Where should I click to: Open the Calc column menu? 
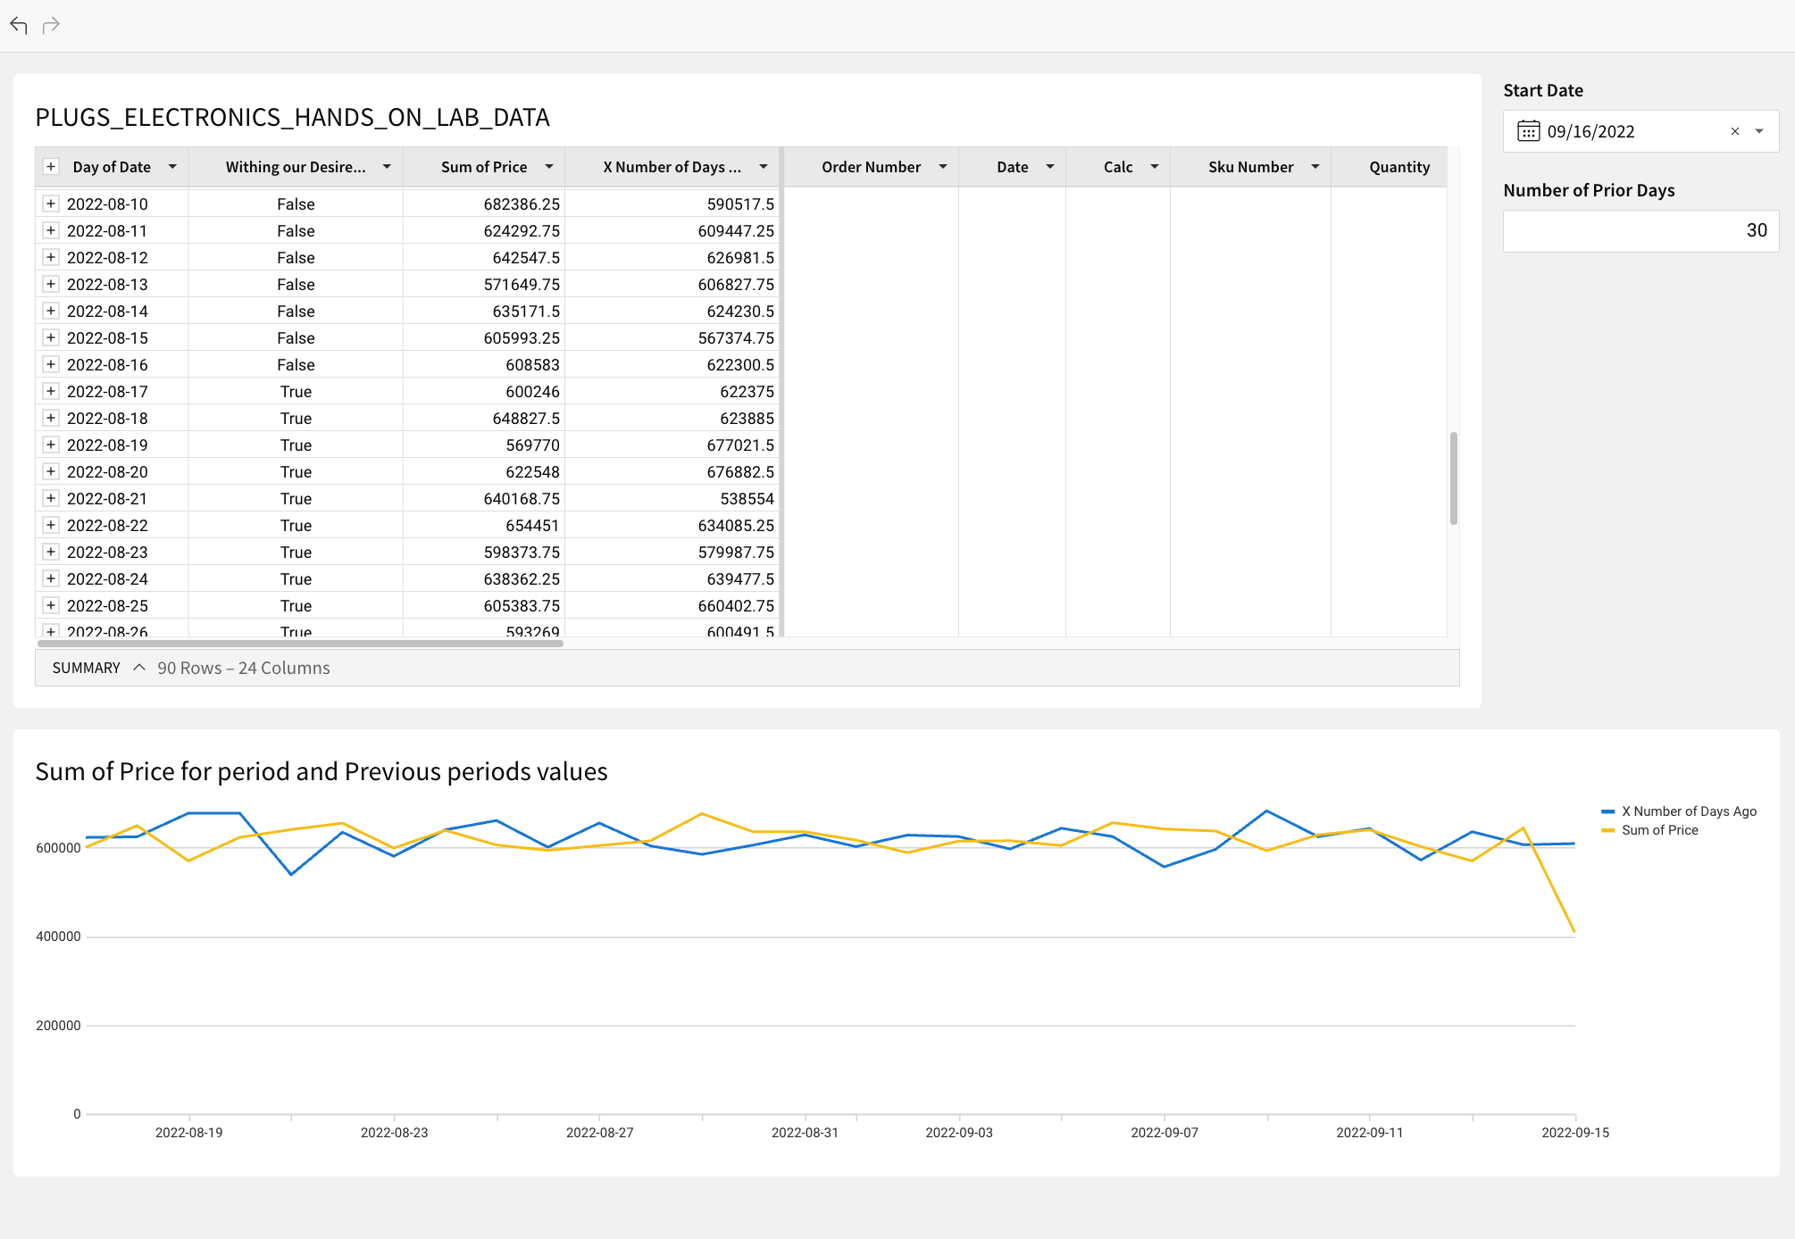tap(1154, 166)
